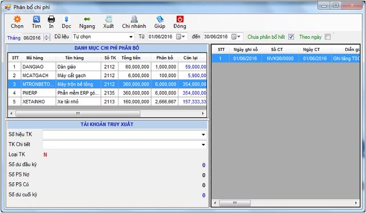Open the Số hiệu TK dropdown
This screenshot has height=213, width=366.
point(204,134)
